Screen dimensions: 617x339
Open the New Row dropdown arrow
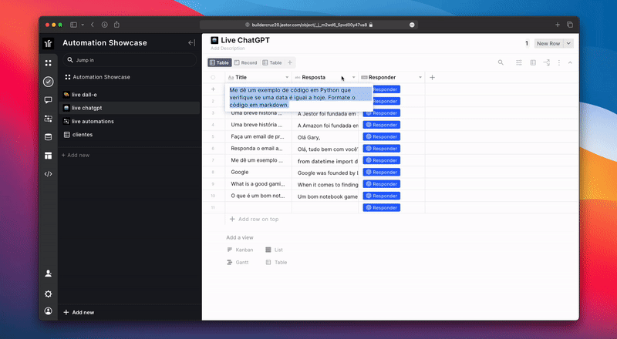click(568, 43)
